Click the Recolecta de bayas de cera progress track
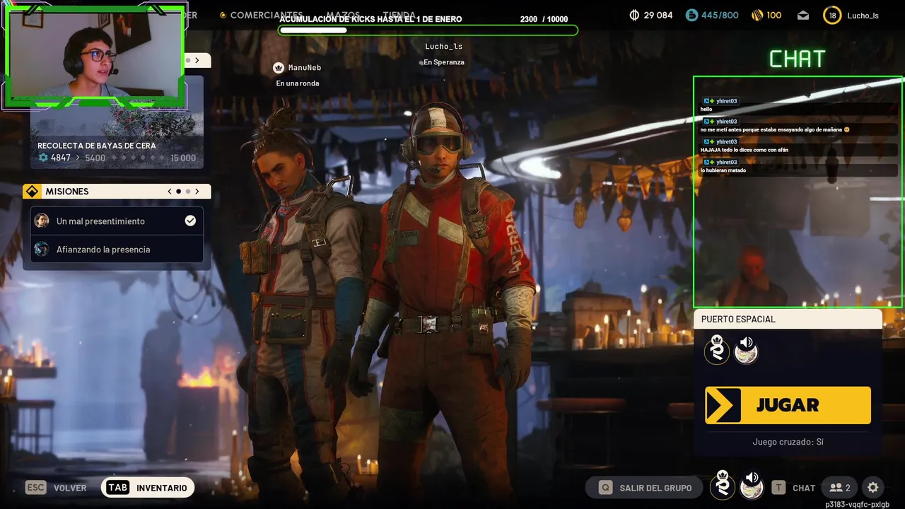 [x=137, y=158]
